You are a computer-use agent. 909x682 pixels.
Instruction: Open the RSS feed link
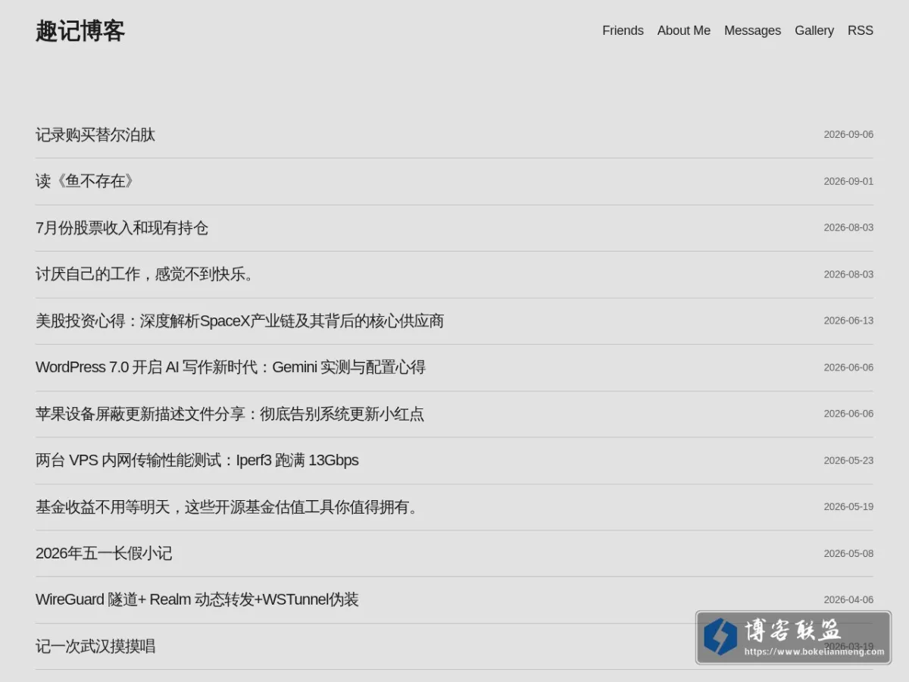(861, 30)
